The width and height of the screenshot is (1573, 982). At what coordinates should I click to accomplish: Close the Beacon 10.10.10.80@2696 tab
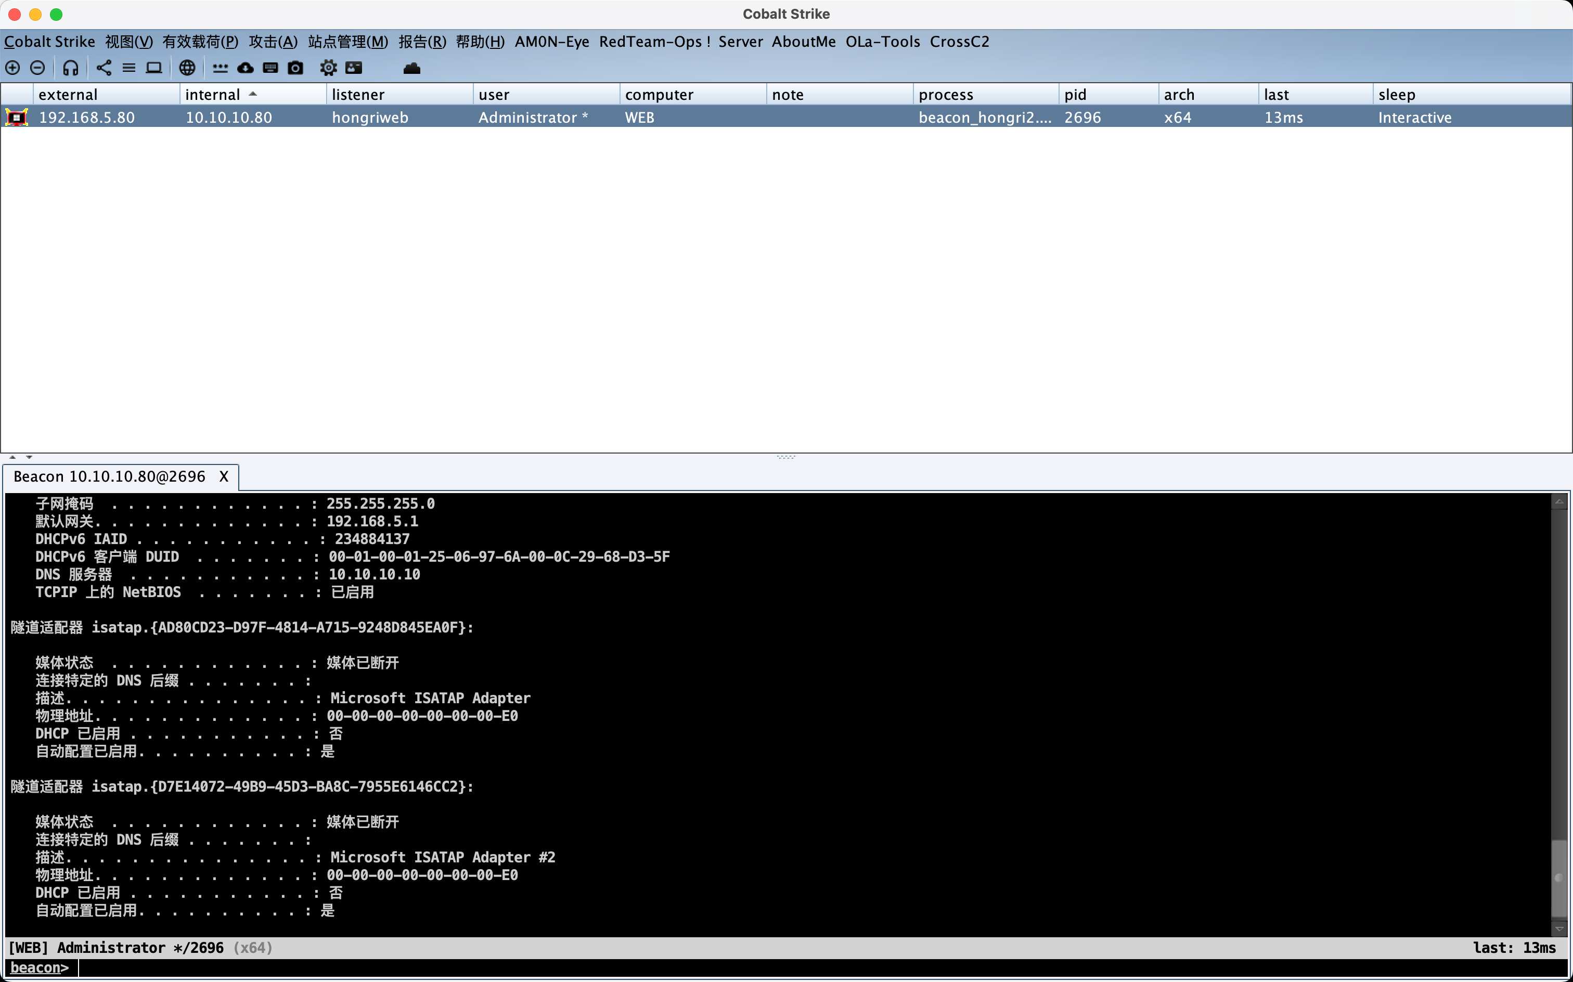[x=224, y=477]
